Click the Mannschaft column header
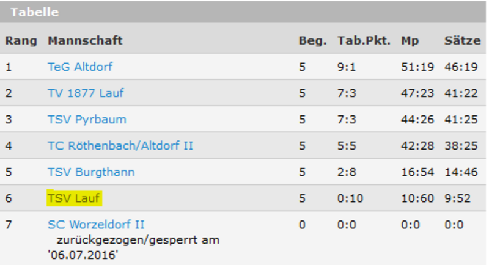 [x=85, y=41]
